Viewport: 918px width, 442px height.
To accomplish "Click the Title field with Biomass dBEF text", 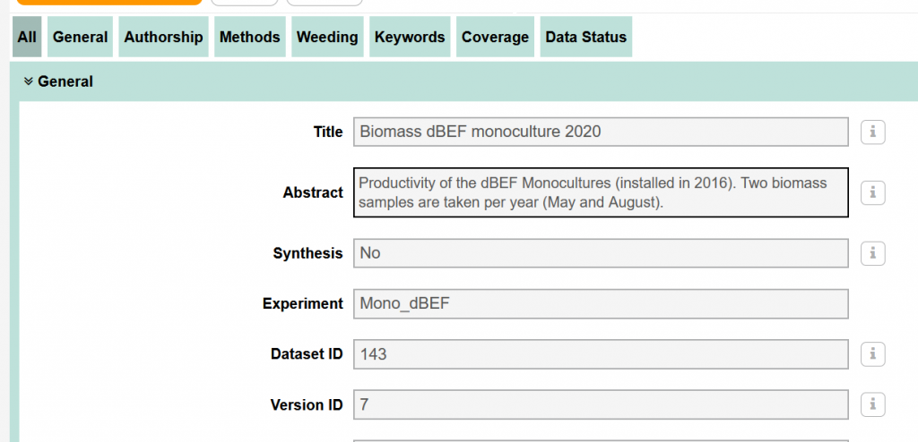I will pyautogui.click(x=601, y=132).
